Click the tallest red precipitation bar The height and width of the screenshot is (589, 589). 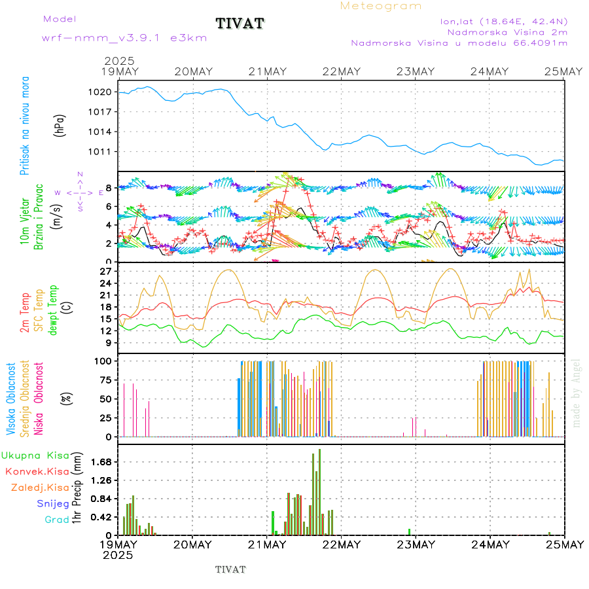click(x=319, y=491)
